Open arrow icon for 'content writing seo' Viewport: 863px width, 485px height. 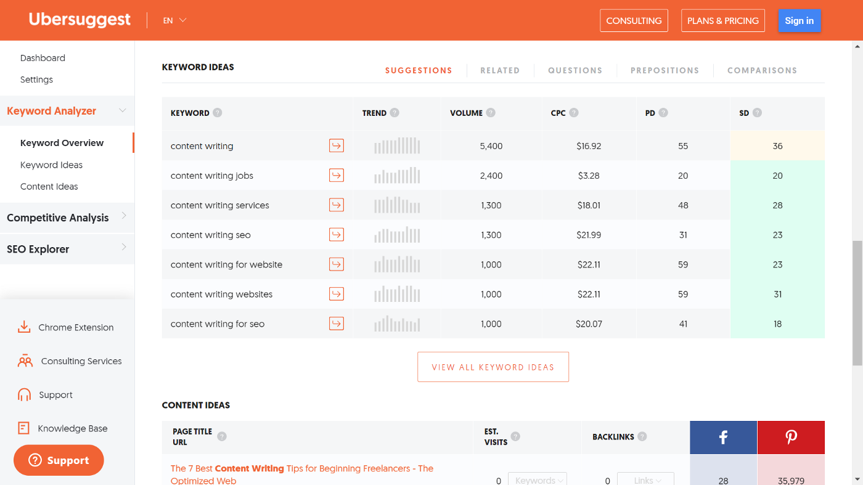(x=336, y=235)
